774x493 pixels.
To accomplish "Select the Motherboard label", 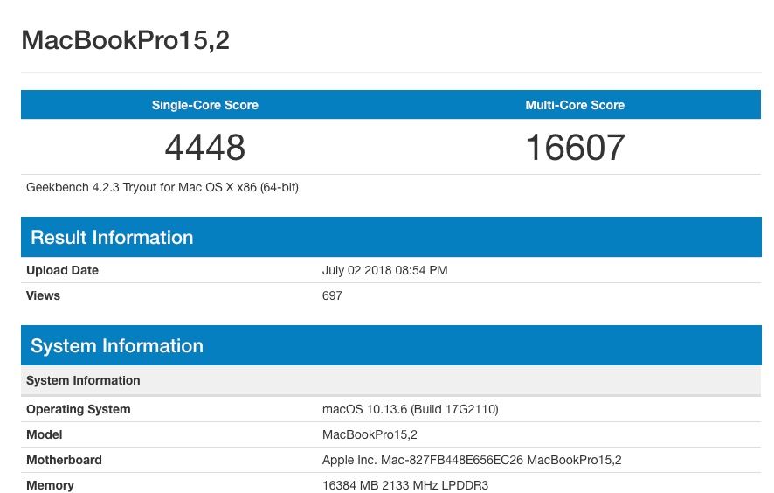I will pos(64,460).
